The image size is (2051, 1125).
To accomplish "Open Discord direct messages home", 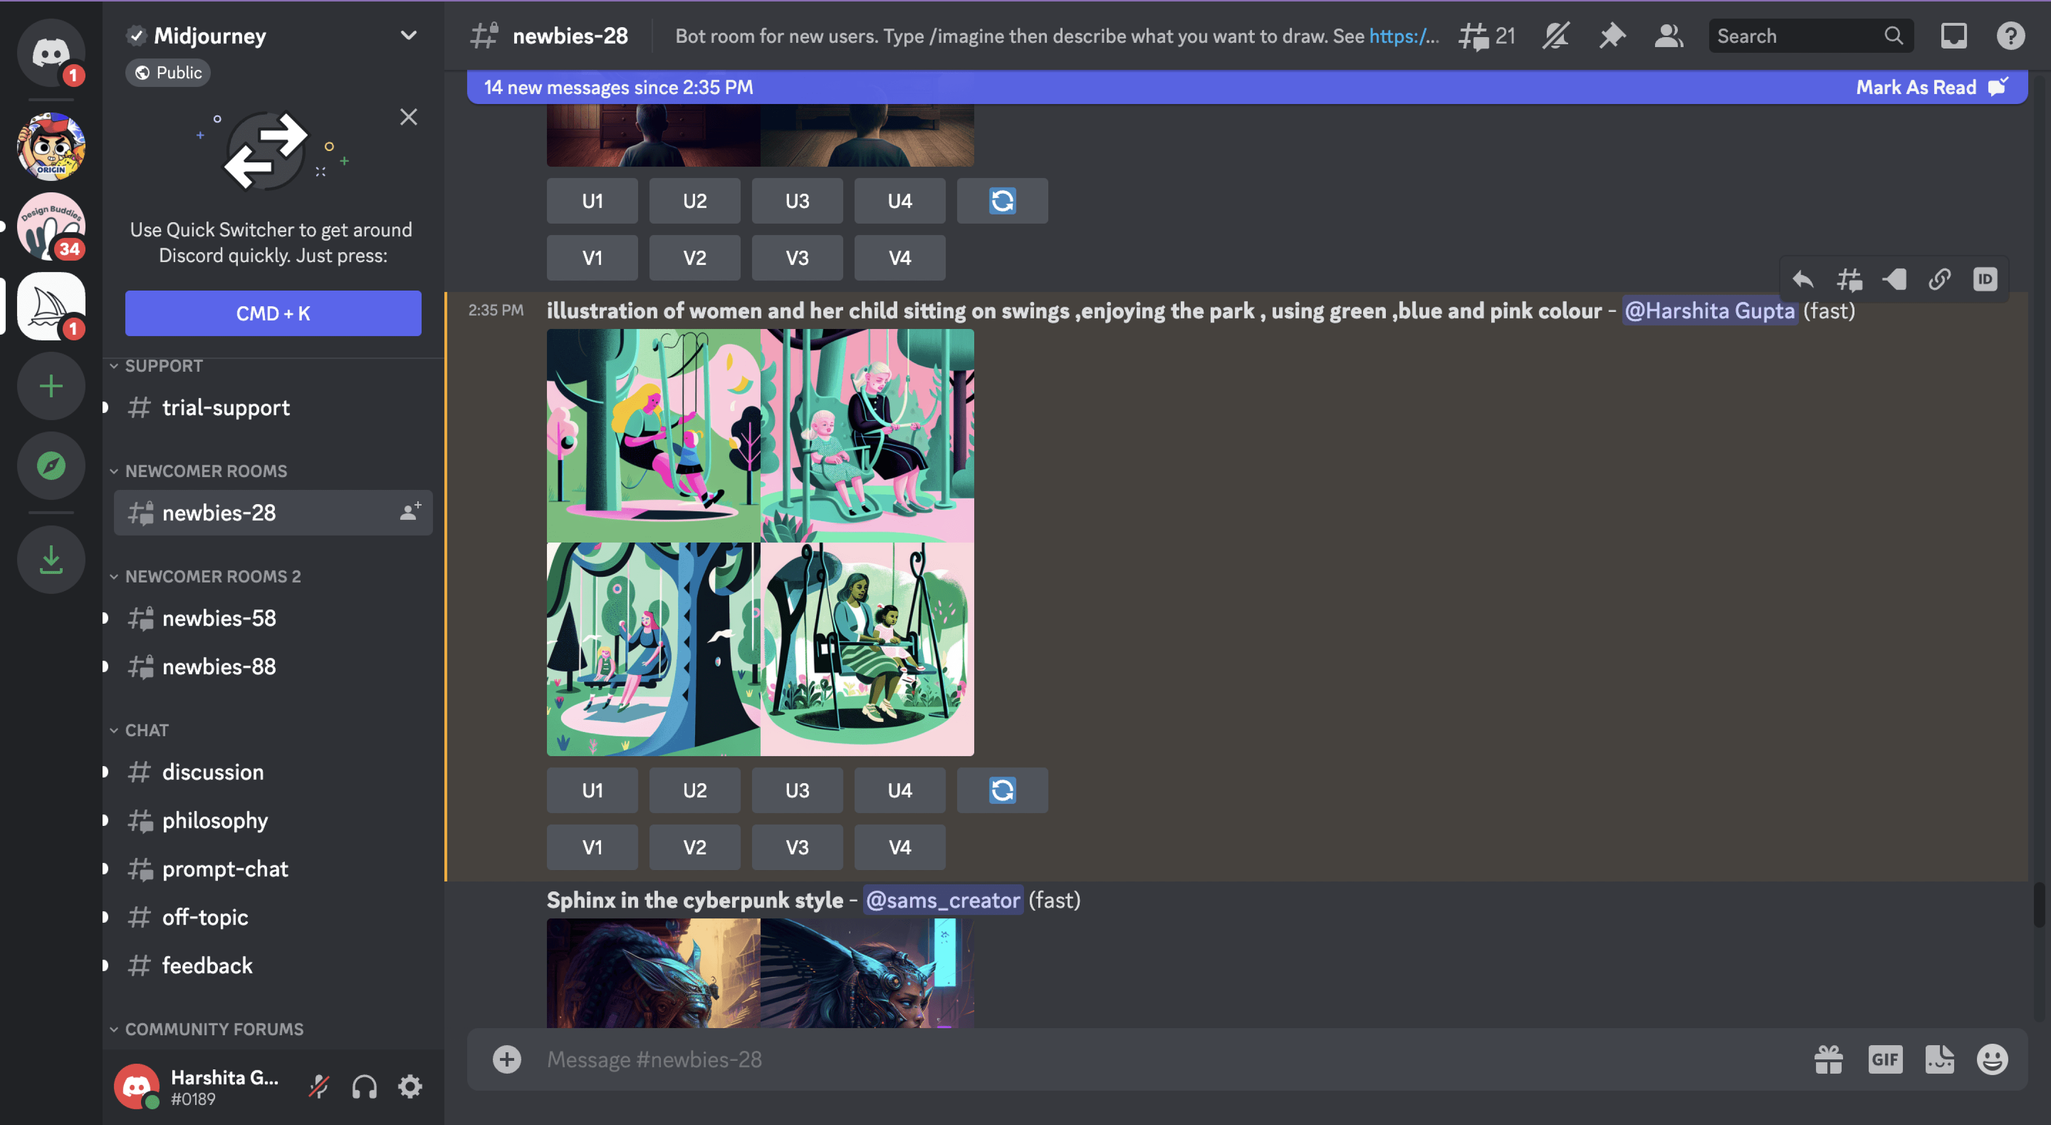I will click(51, 52).
